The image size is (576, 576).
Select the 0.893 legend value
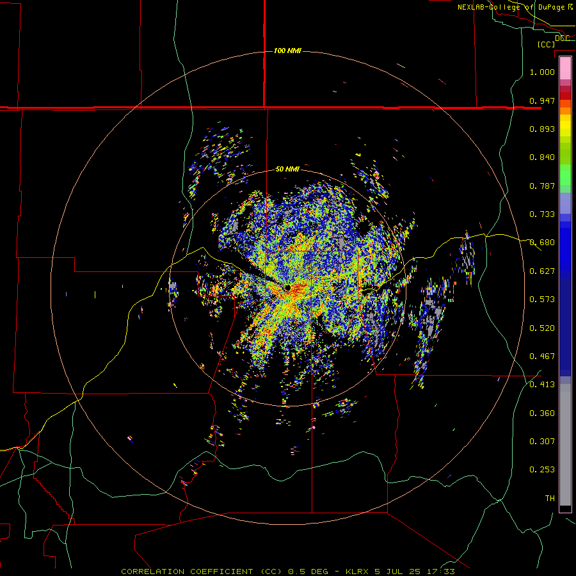pyautogui.click(x=542, y=129)
